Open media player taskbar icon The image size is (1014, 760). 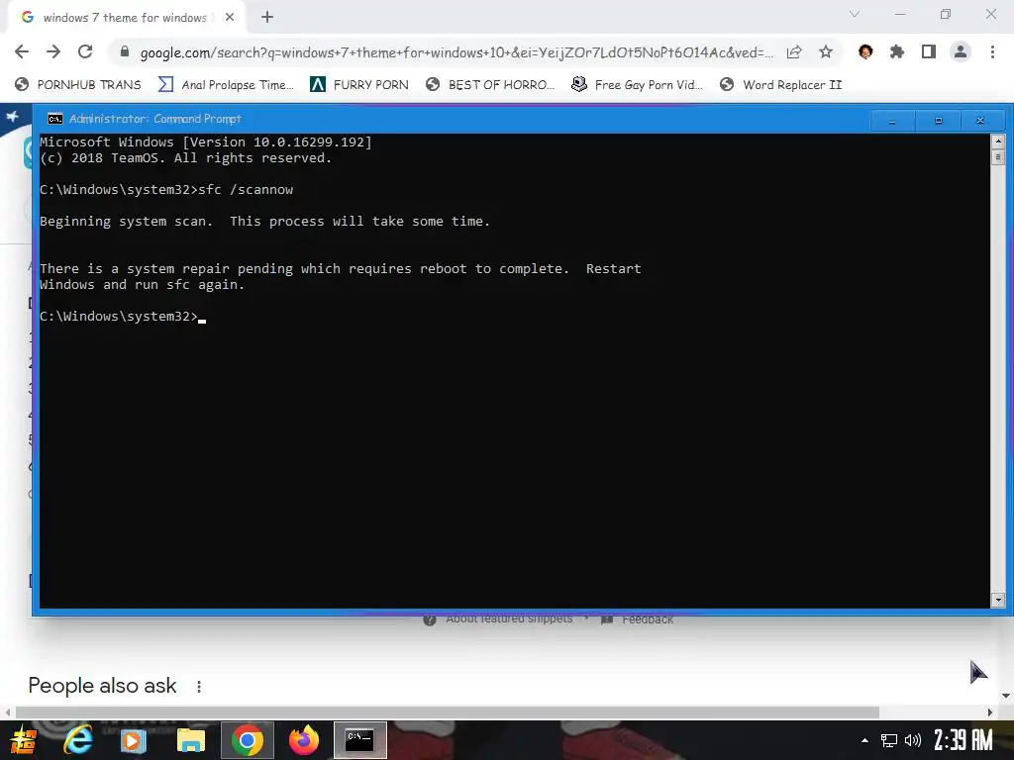coord(133,740)
